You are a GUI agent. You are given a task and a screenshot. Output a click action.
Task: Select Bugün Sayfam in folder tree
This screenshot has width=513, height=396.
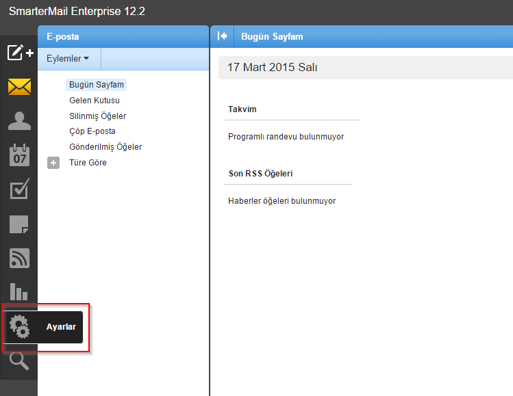(97, 85)
